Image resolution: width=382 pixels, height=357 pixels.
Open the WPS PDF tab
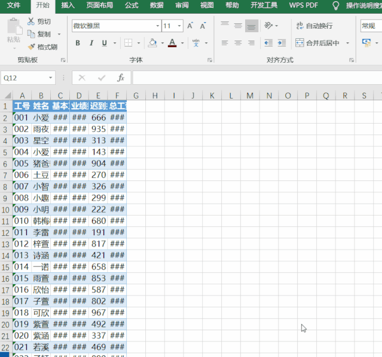(x=304, y=5)
